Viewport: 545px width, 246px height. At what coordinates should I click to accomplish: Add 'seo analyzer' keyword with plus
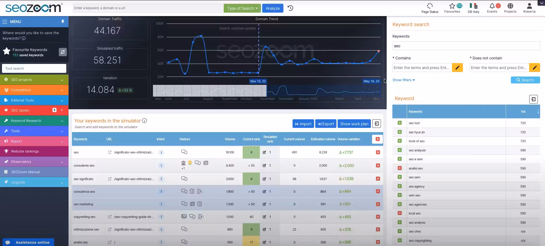[400, 150]
